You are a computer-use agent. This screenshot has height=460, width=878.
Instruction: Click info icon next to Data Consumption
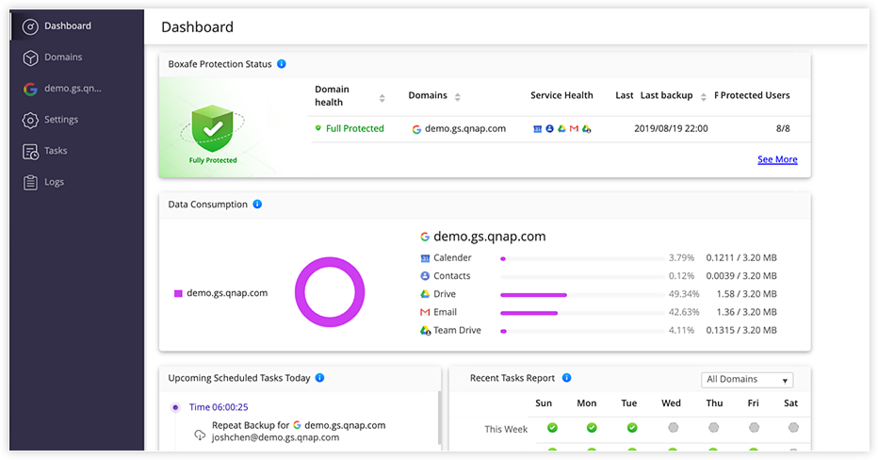pos(257,205)
